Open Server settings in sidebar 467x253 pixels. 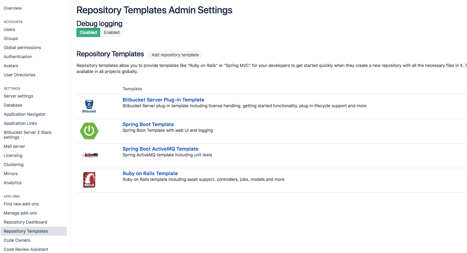point(19,96)
